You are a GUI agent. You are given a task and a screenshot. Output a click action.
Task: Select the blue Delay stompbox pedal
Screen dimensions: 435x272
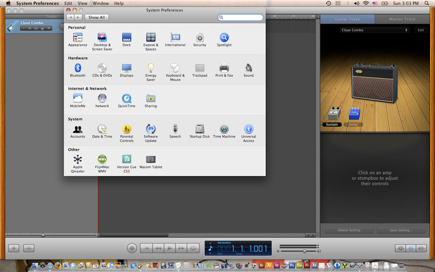354,114
